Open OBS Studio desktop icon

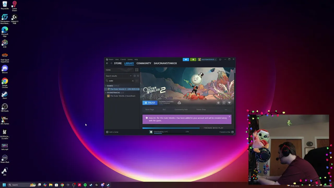tap(5, 108)
